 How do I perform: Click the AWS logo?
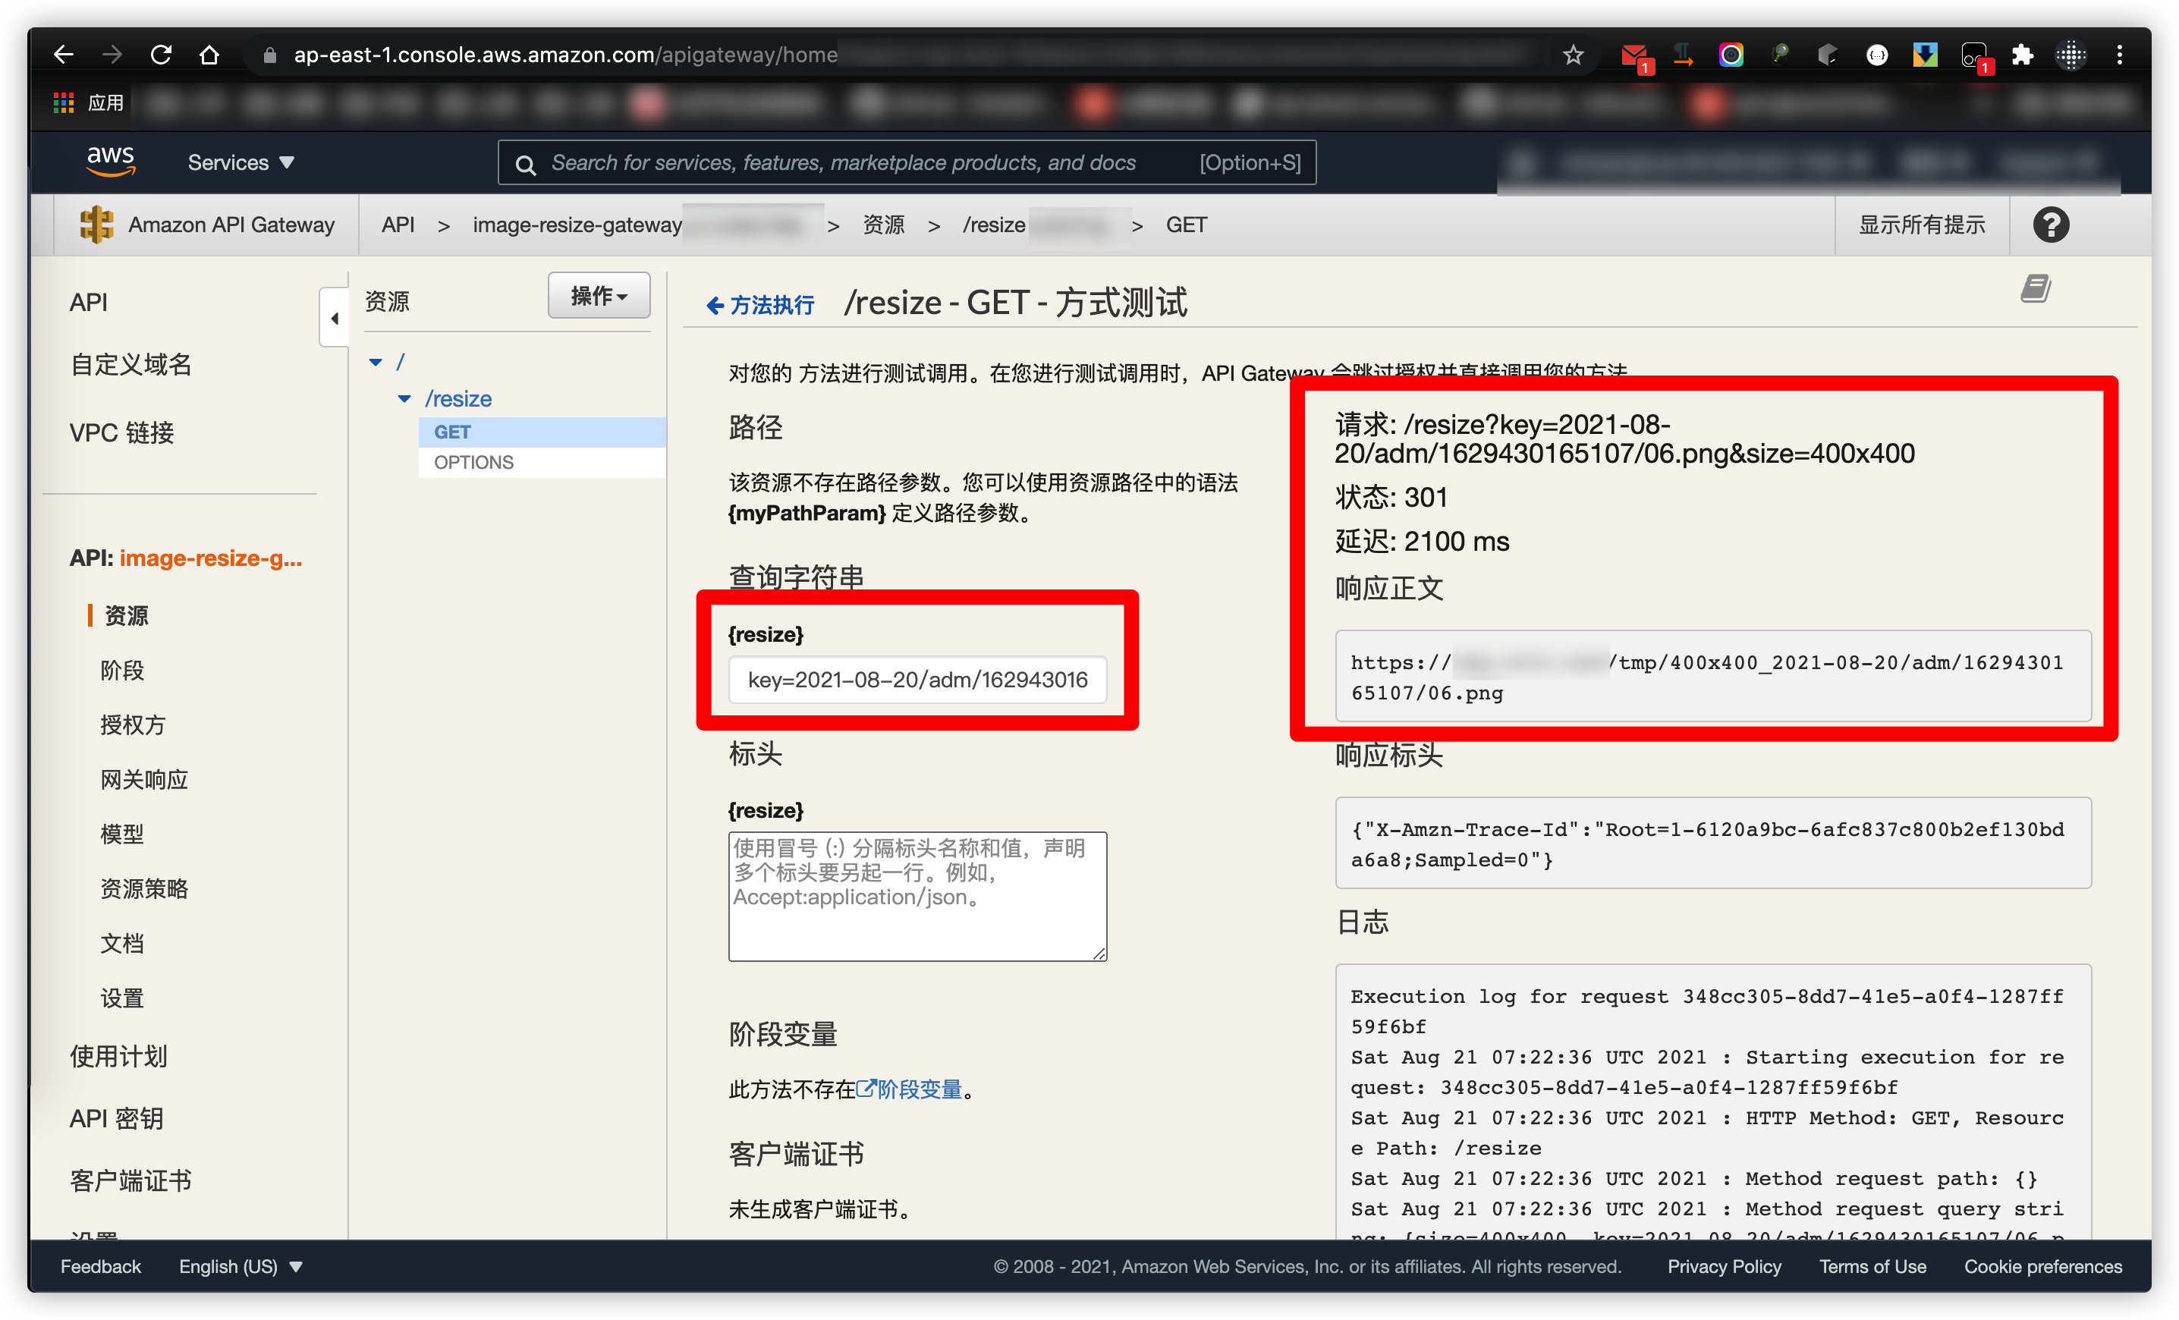(x=111, y=162)
